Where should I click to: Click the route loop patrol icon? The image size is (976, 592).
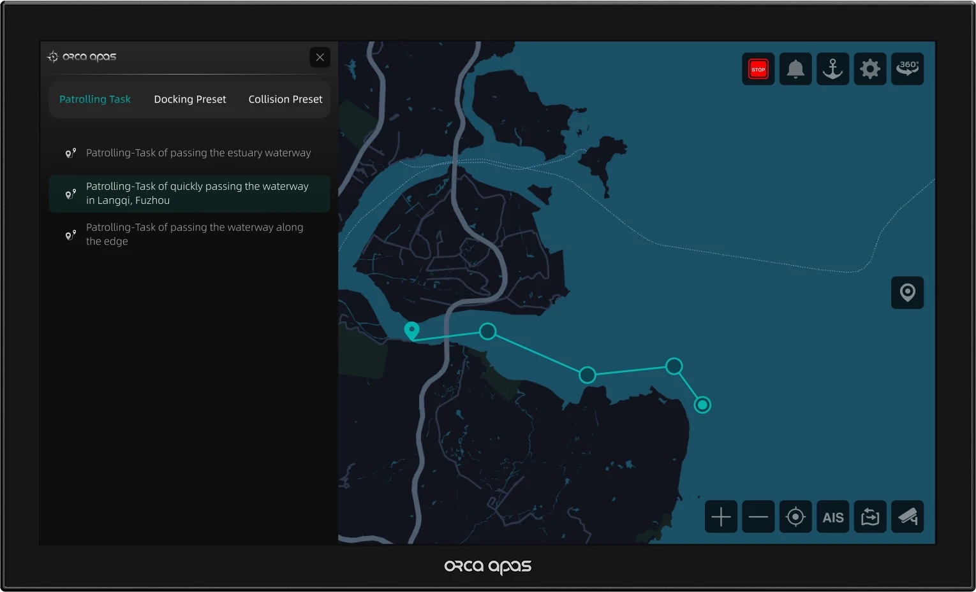(870, 517)
